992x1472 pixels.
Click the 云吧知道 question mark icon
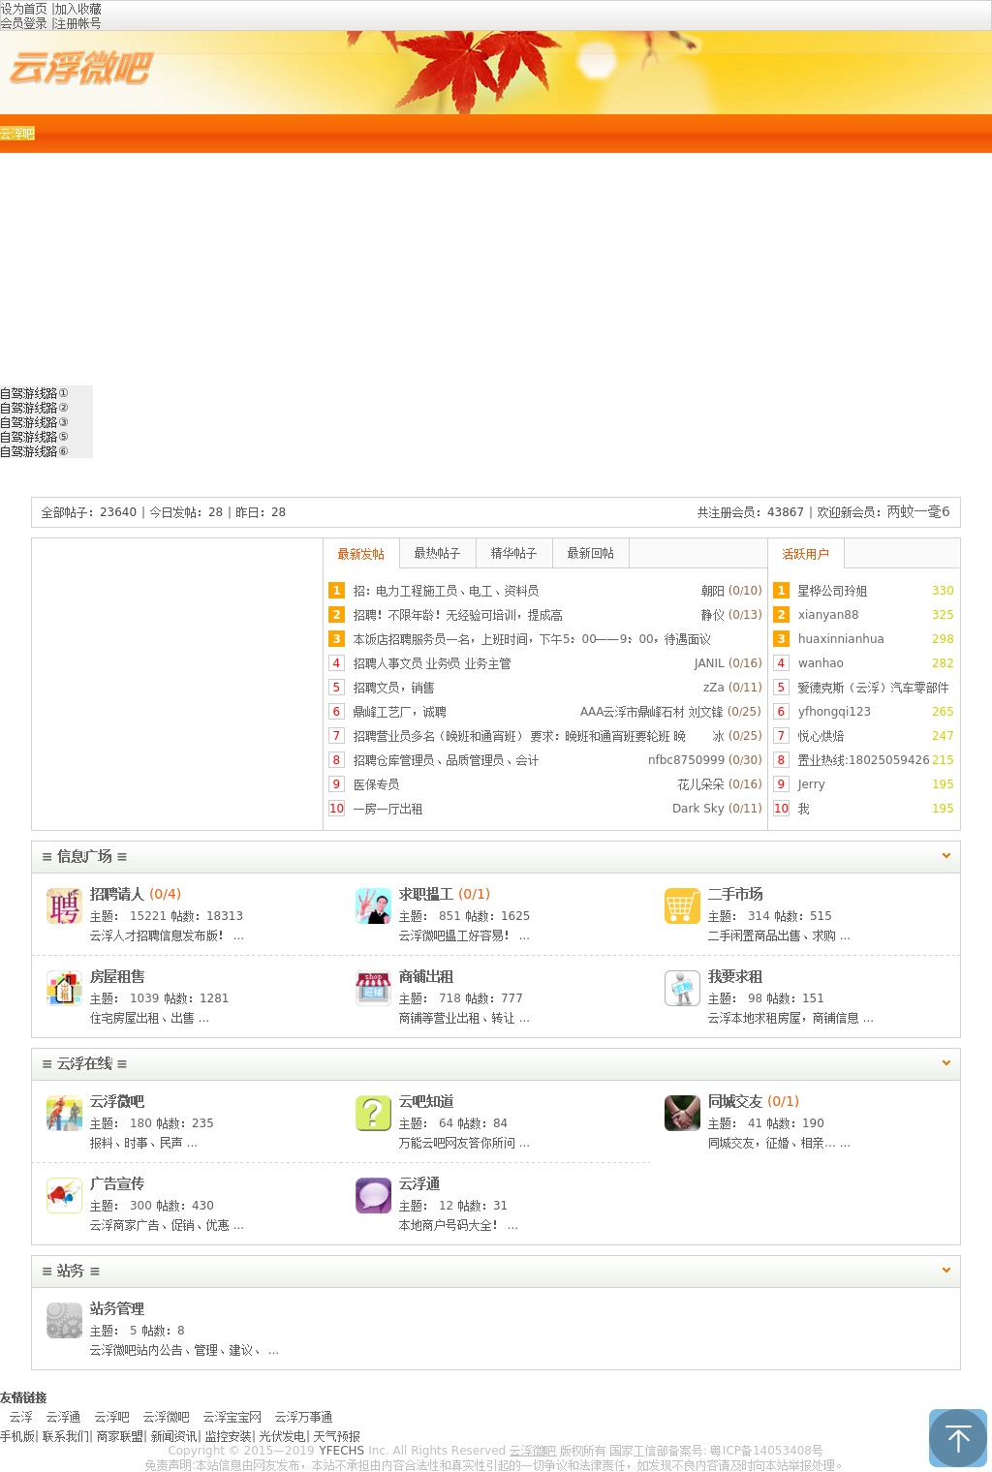click(373, 1114)
